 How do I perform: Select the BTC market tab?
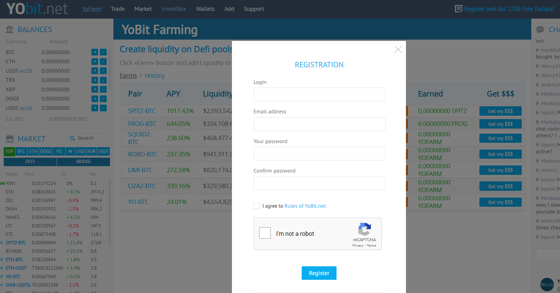point(21,151)
